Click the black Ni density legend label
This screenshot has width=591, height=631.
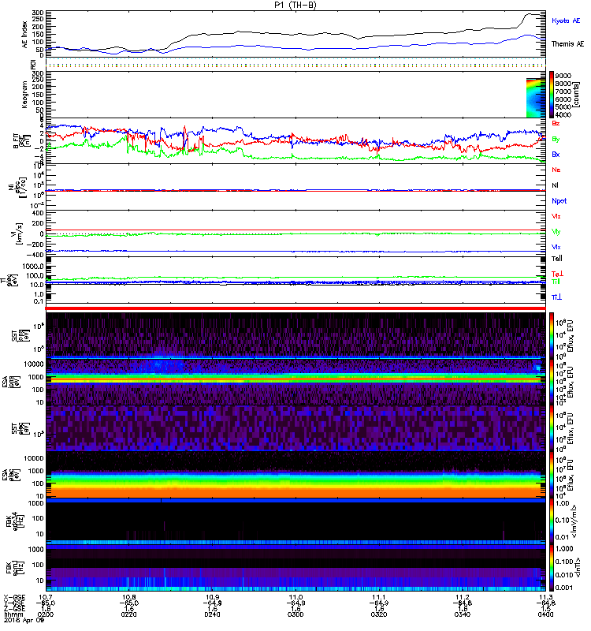556,185
